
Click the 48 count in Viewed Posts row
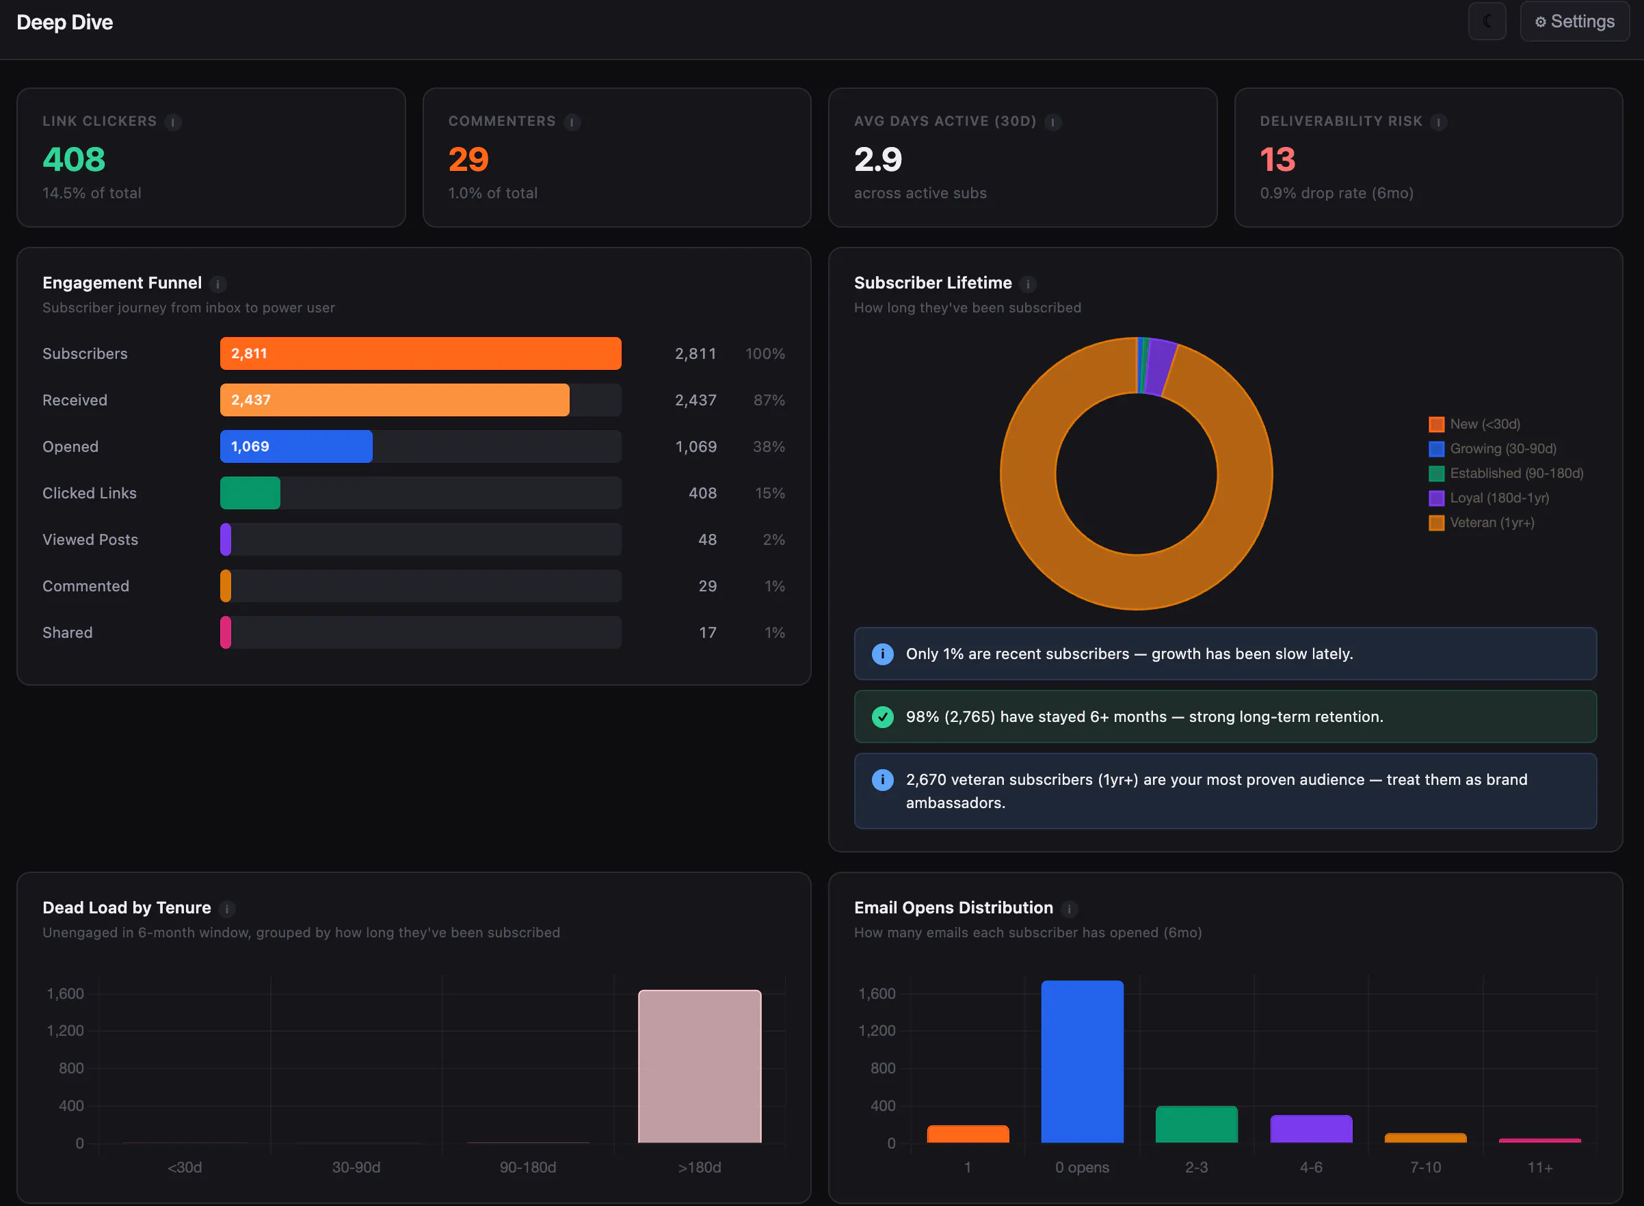point(707,539)
